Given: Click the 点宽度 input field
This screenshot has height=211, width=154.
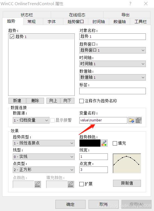Looking at the screenshot, I should coord(93,170).
